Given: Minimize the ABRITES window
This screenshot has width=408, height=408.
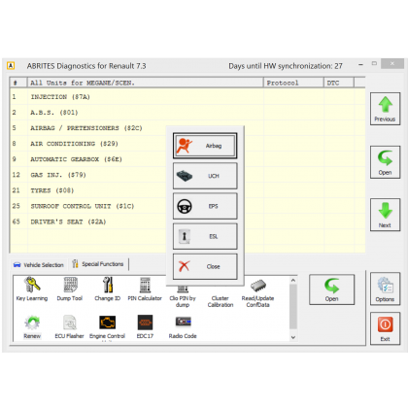Looking at the screenshot, I should pos(360,64).
